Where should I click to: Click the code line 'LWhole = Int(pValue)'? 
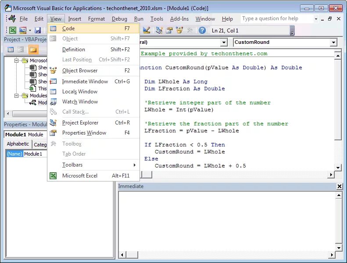(x=179, y=110)
